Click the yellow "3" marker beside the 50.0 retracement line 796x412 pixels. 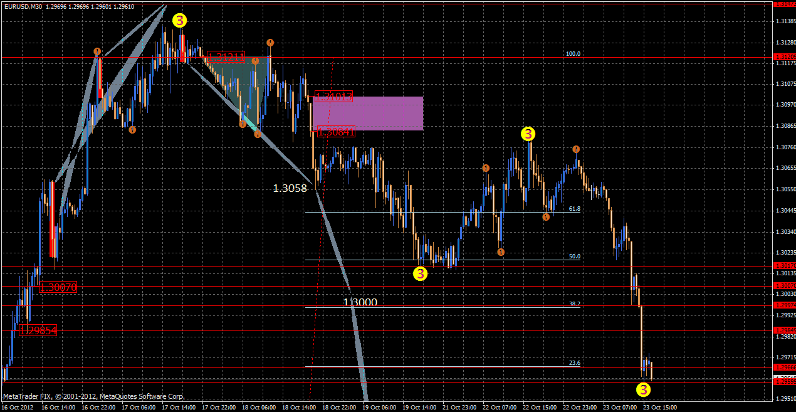[420, 273]
